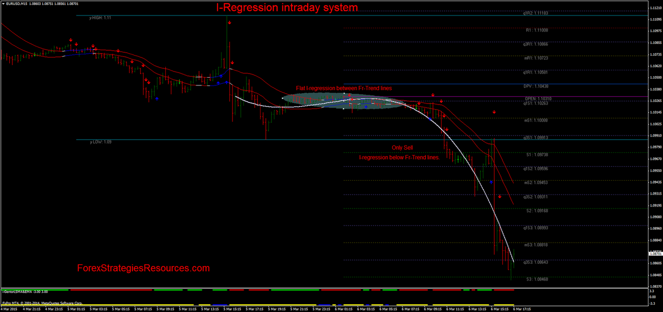Expand the EURUSD,M15 symbol dropdown arrow
663x312 pixels.
tap(4, 3)
